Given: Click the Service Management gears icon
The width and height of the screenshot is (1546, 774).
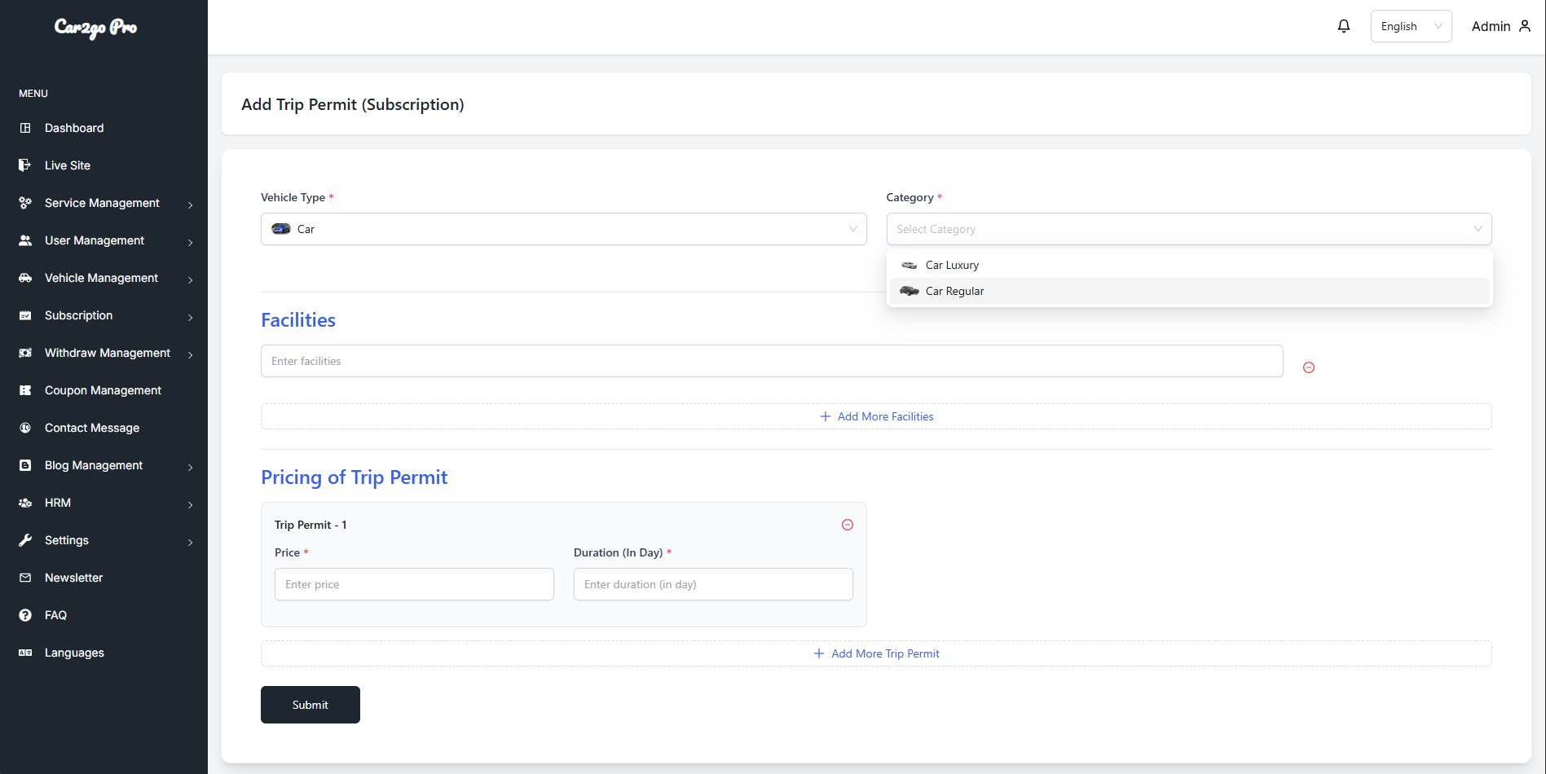Looking at the screenshot, I should (x=25, y=203).
